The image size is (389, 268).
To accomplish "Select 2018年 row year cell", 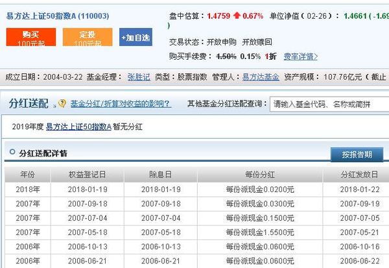I will click(x=27, y=189).
